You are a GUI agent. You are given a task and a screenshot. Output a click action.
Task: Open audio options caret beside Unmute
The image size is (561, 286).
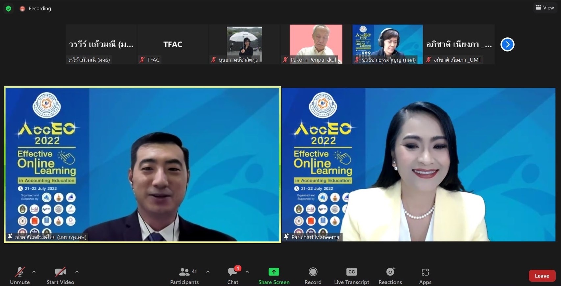coord(34,272)
